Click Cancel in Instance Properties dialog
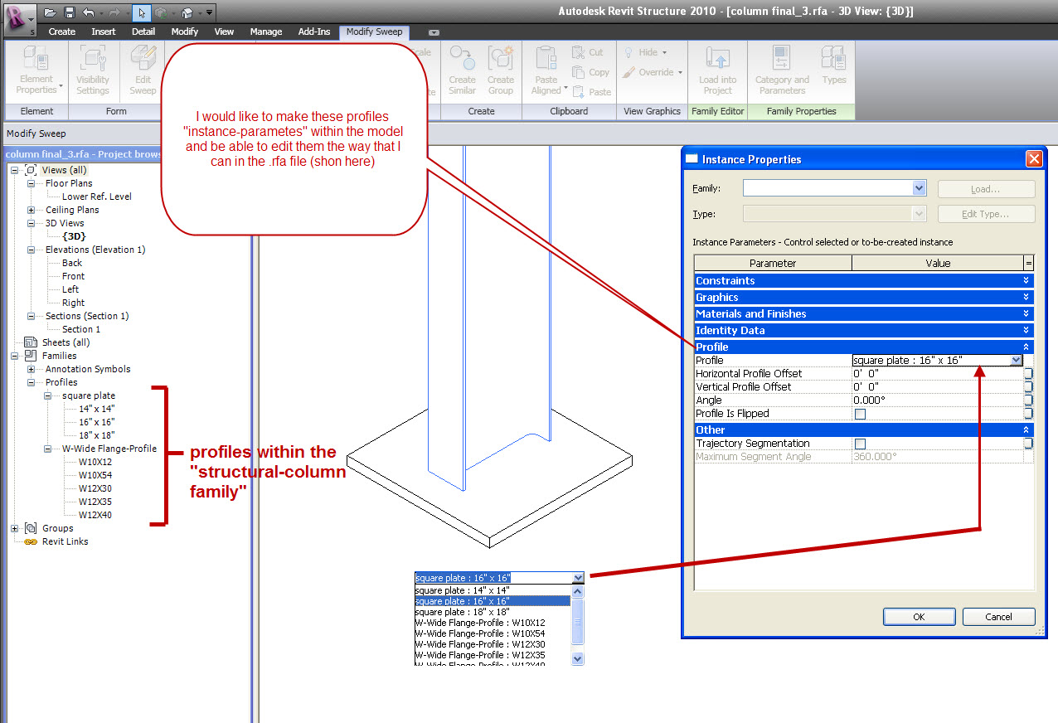1058x723 pixels. tap(998, 617)
